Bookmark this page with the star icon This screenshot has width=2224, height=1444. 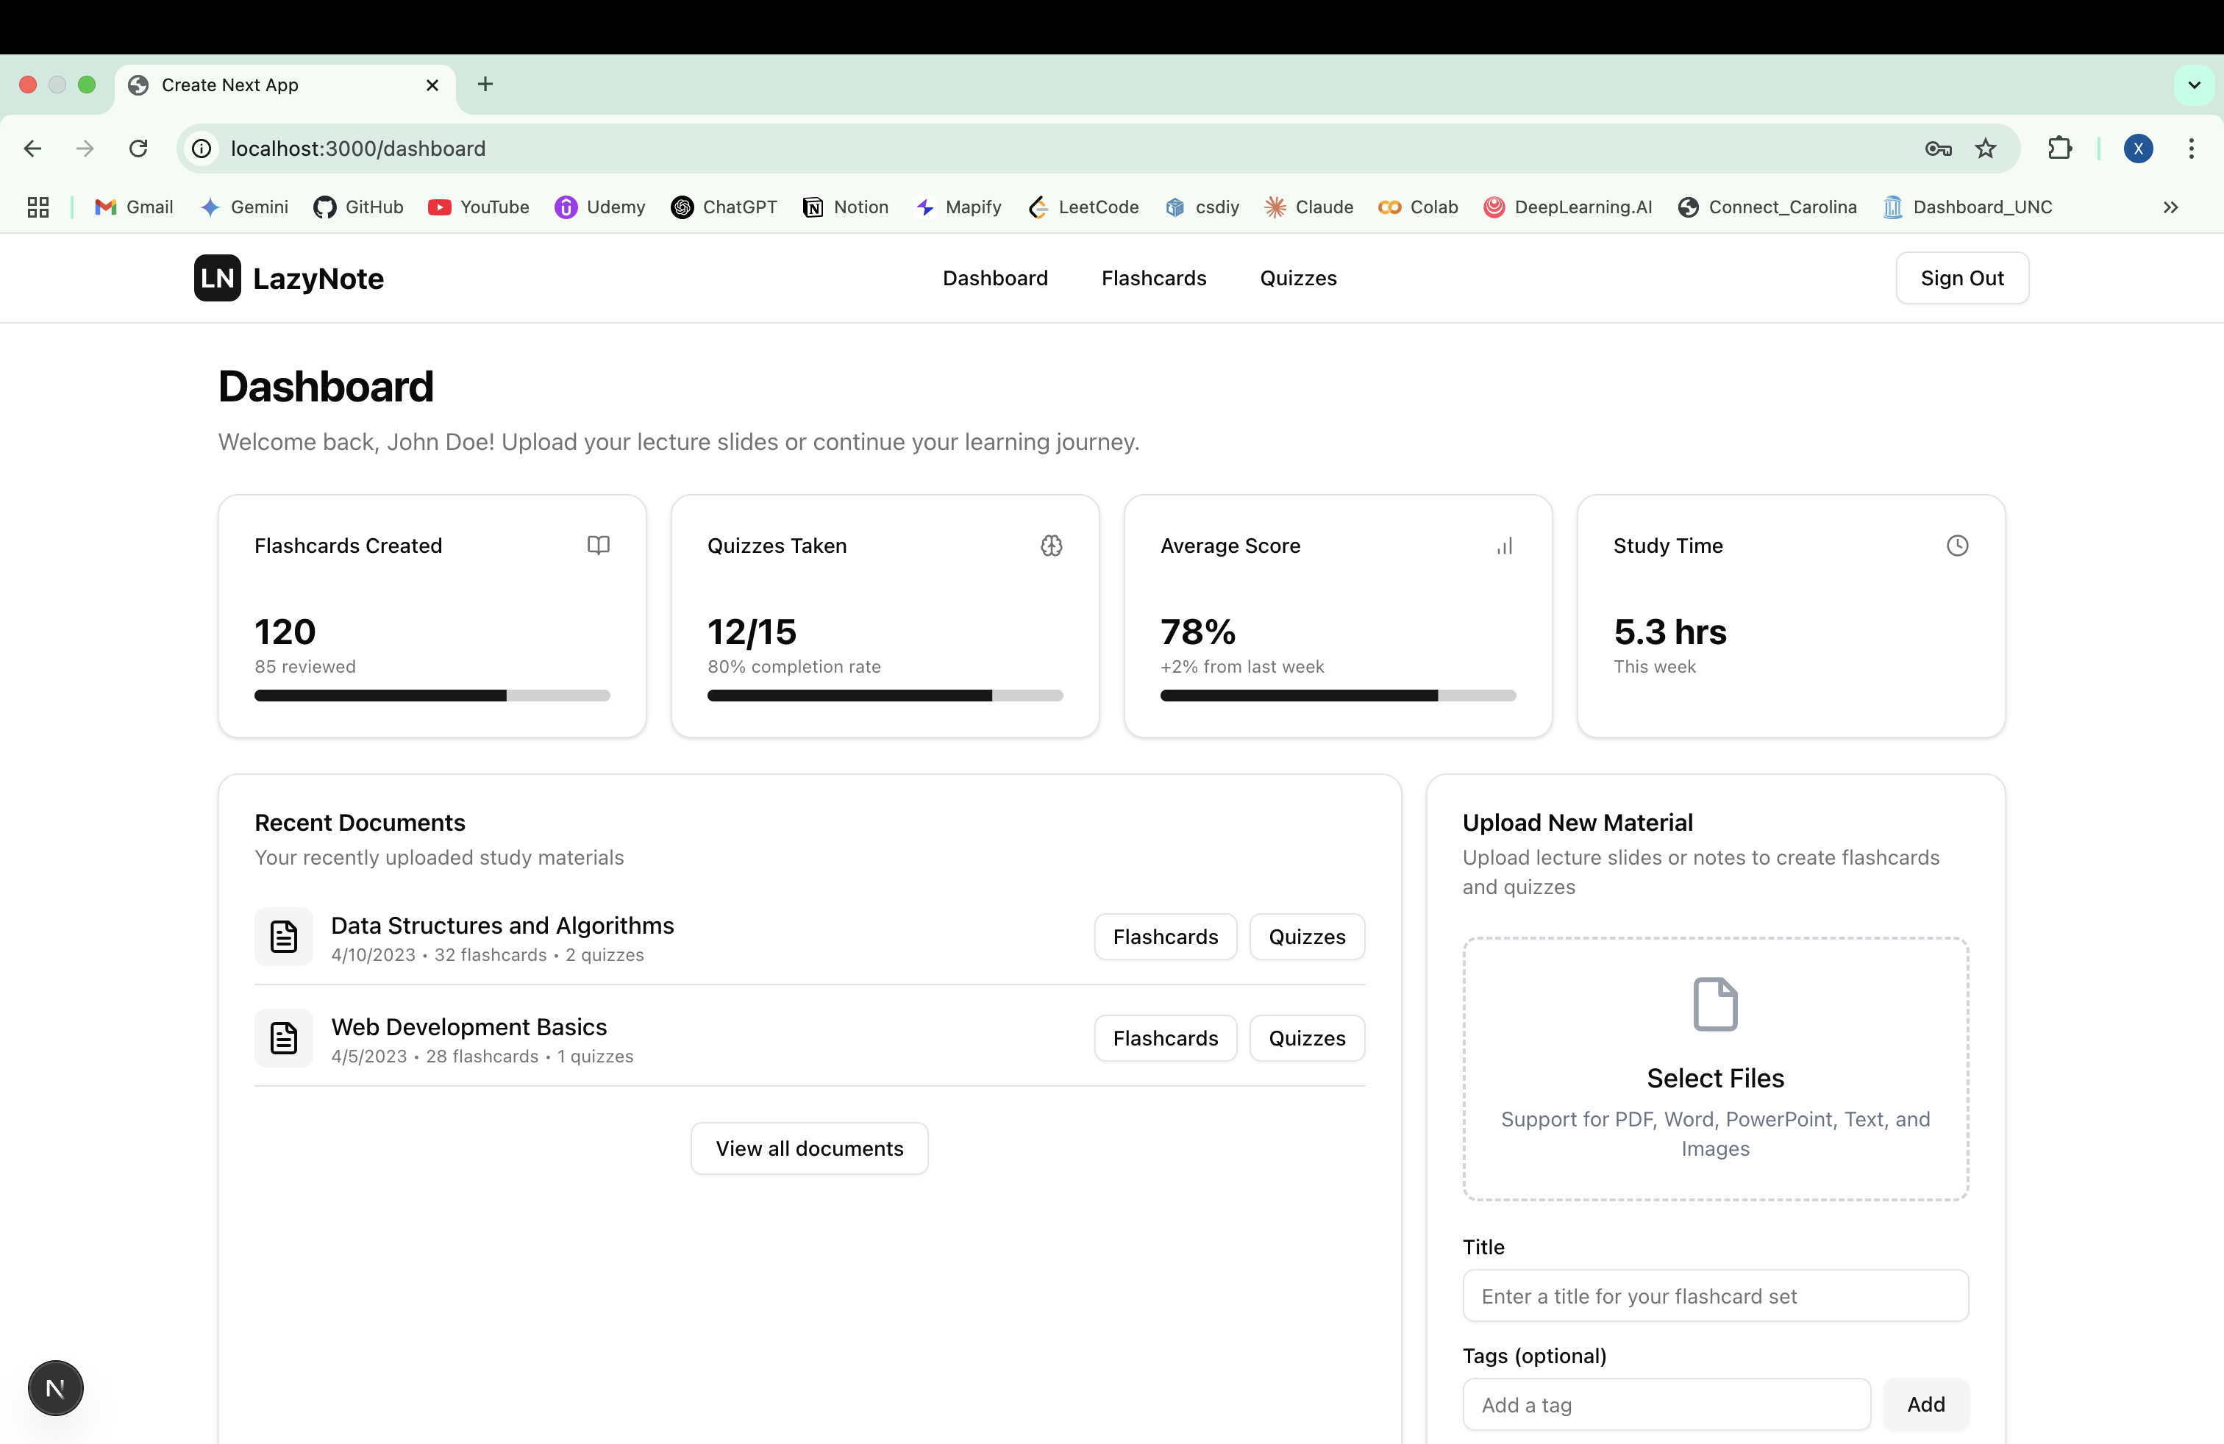pyautogui.click(x=1985, y=149)
